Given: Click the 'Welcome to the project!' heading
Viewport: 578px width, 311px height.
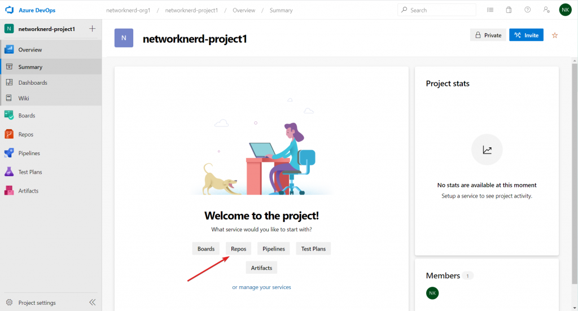Looking at the screenshot, I should (x=261, y=216).
